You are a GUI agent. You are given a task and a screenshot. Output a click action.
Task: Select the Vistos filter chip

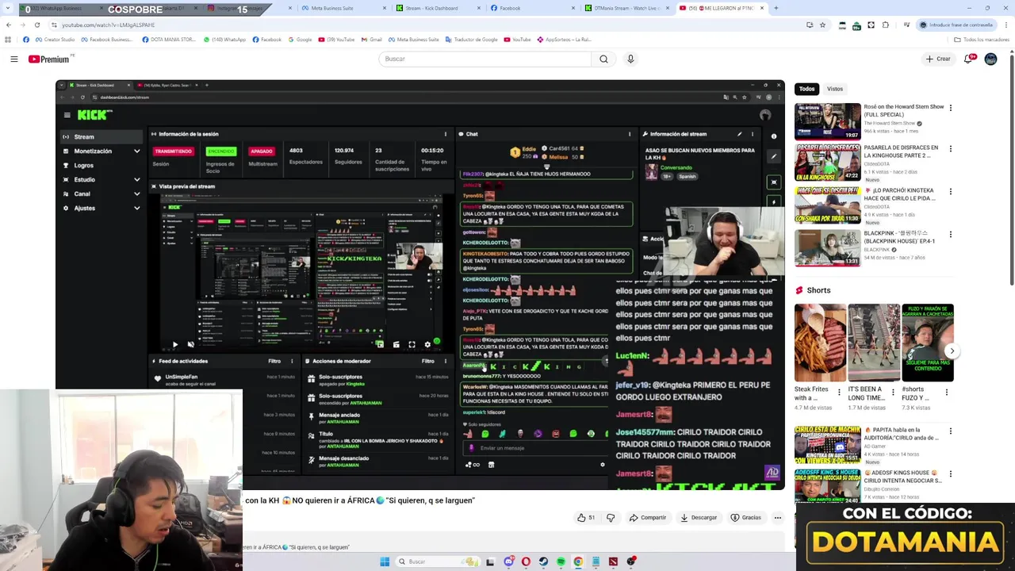835,89
